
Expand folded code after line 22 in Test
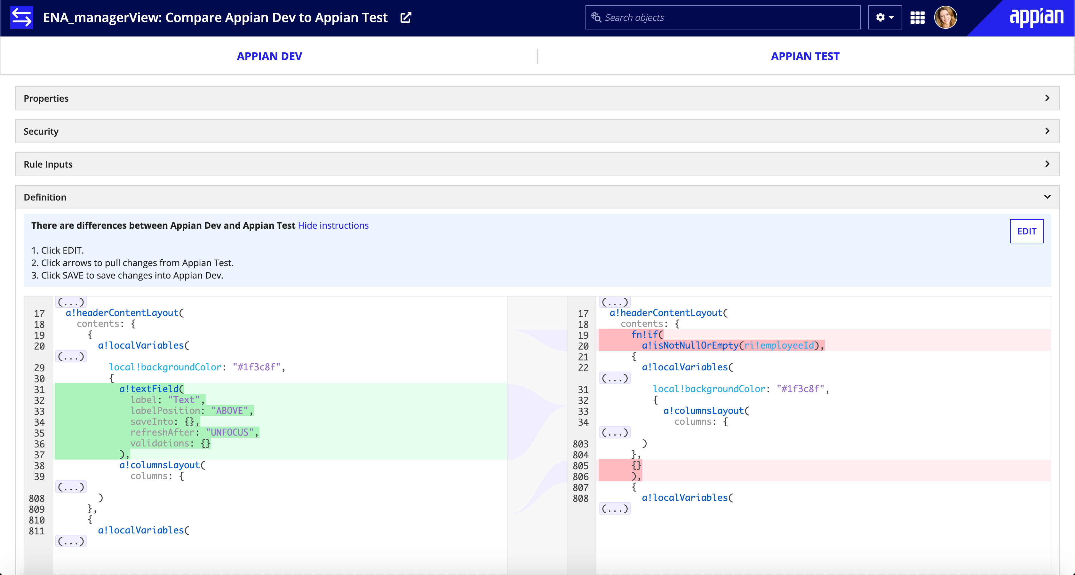[x=615, y=378]
